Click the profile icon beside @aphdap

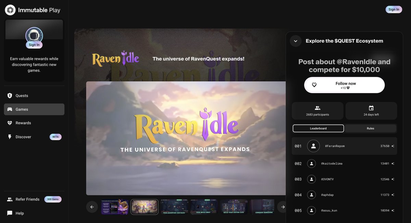click(311, 195)
